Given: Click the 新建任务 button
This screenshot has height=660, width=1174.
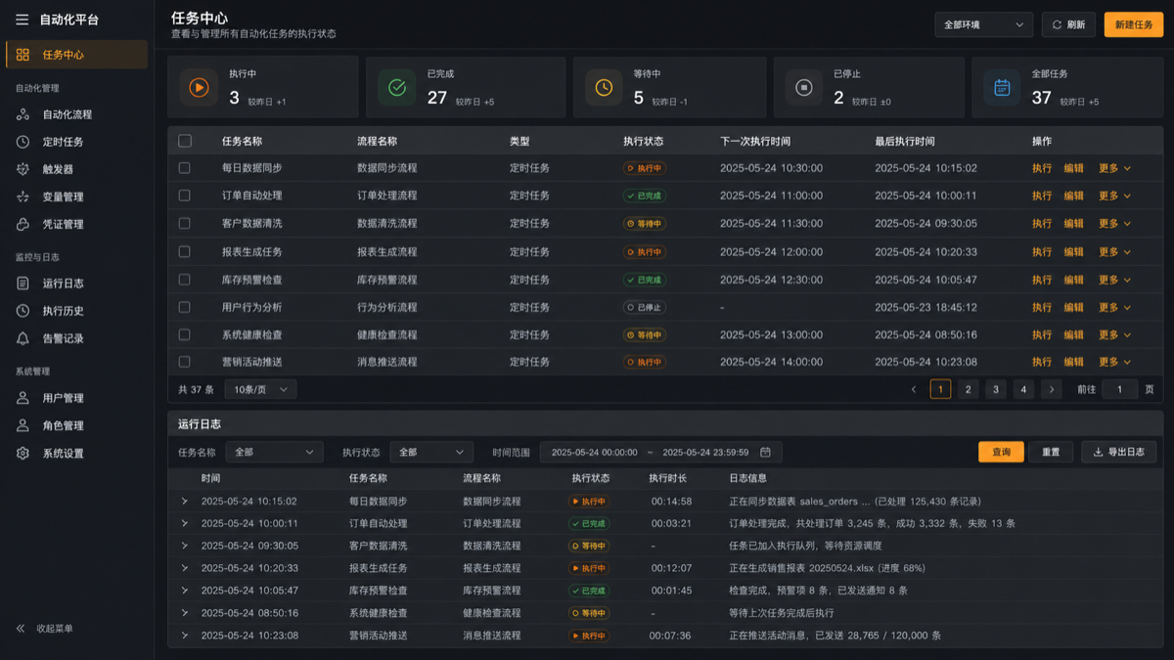Looking at the screenshot, I should click(x=1134, y=24).
